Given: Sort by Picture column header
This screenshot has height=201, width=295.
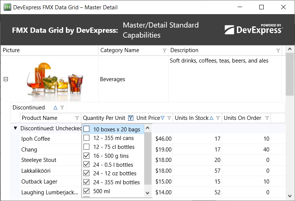Looking at the screenshot, I should coord(50,50).
